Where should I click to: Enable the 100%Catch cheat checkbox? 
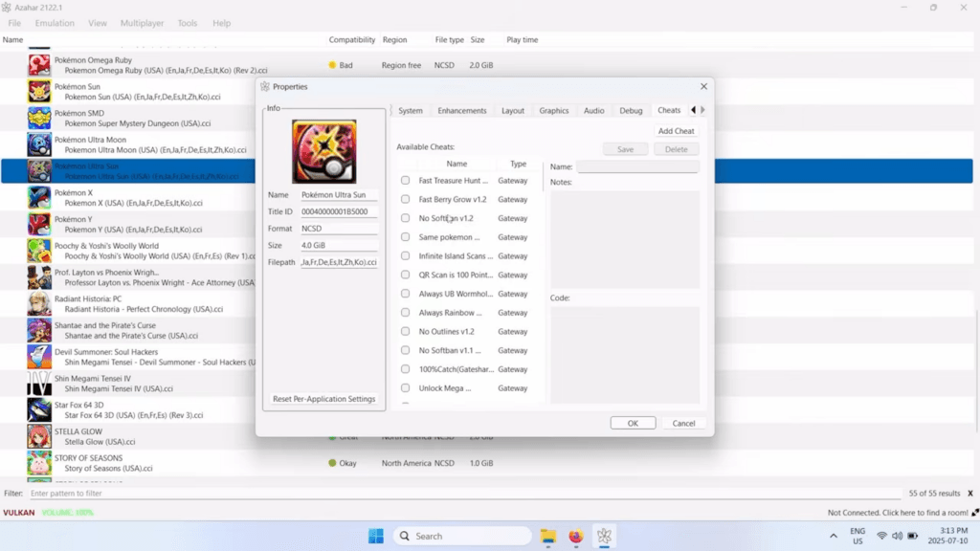(x=405, y=369)
